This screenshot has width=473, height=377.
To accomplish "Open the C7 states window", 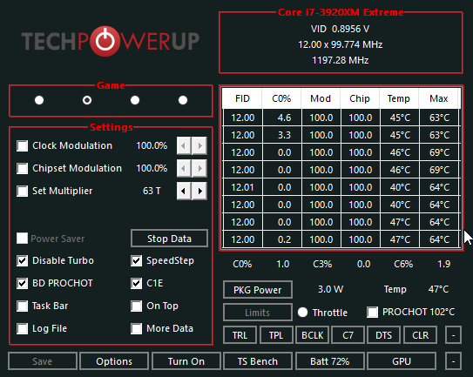I will [x=348, y=335].
